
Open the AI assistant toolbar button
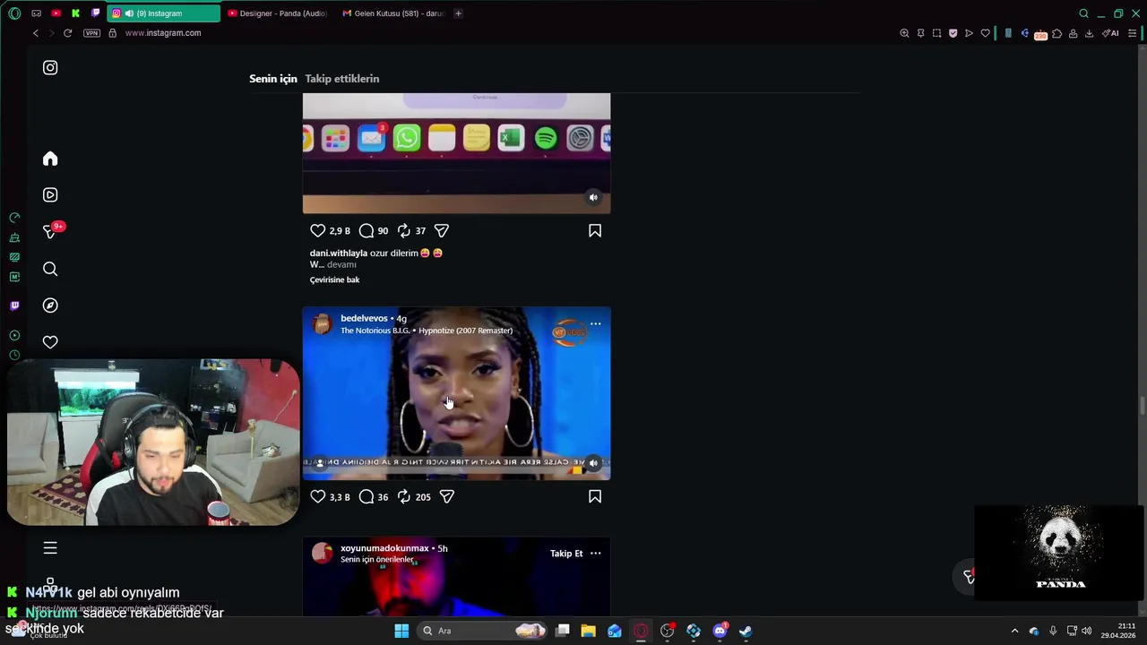pos(1110,33)
